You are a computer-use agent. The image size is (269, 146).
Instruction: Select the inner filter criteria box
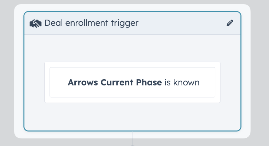click(132, 82)
